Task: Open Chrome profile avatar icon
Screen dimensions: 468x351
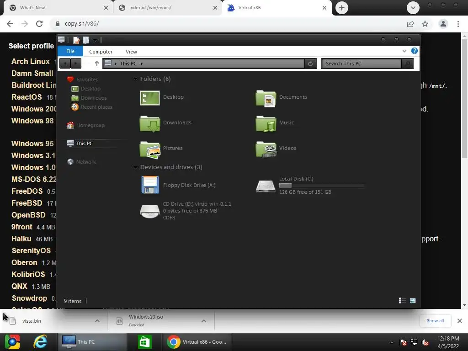Action: coord(443,24)
